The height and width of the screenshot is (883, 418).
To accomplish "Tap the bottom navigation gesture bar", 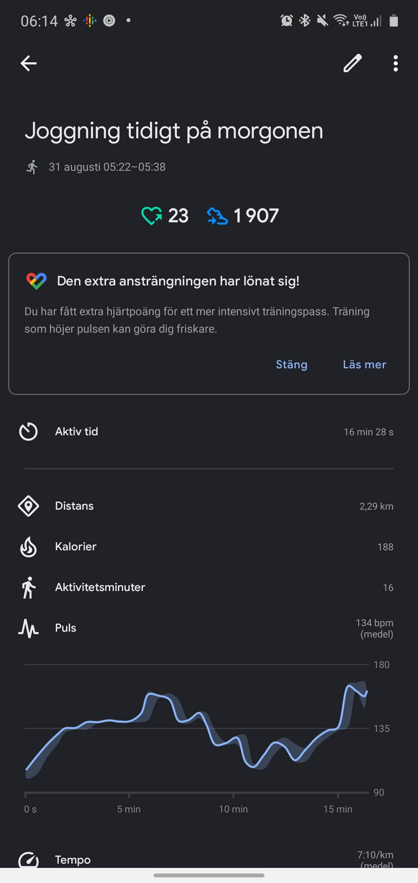I will point(209,875).
